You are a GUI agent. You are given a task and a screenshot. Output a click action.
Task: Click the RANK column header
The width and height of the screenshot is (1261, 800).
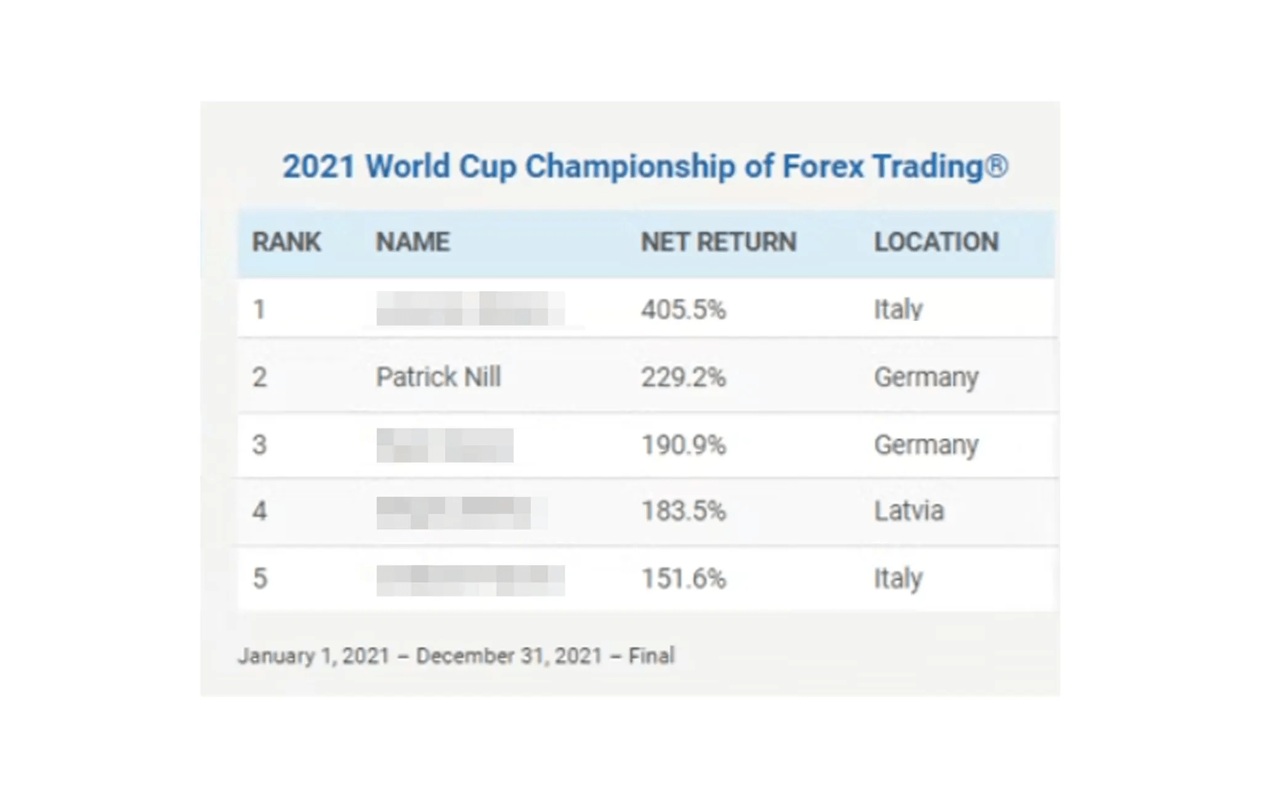(x=286, y=242)
